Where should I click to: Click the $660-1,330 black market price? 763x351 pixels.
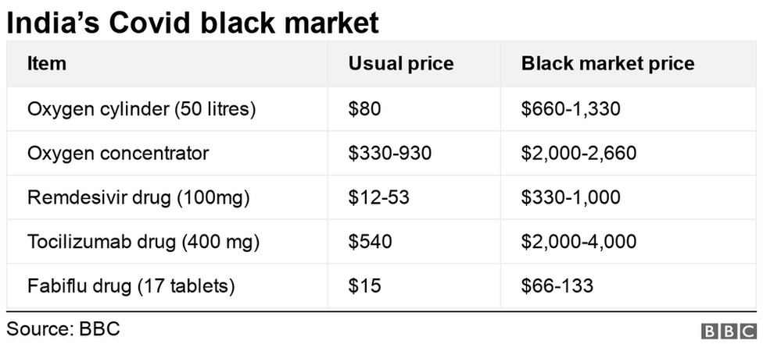571,109
